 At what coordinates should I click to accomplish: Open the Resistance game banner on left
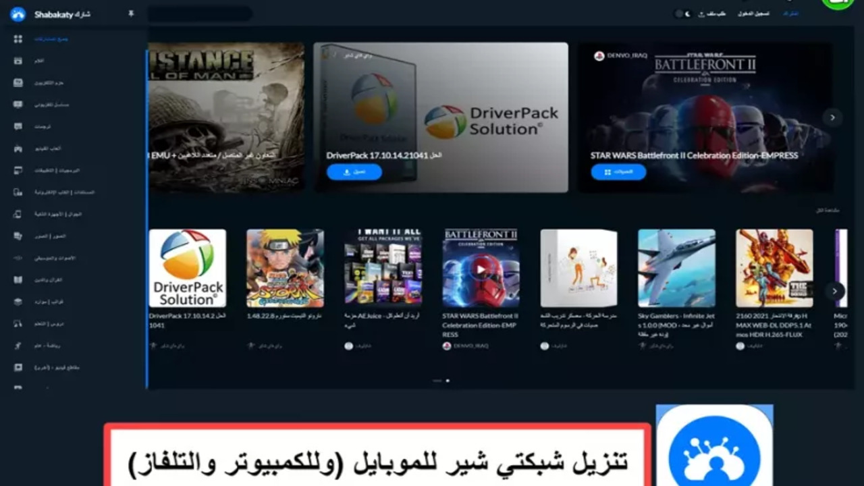point(225,117)
